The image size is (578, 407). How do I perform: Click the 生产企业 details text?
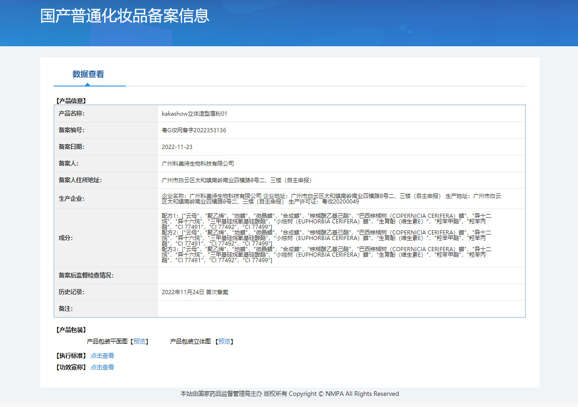[x=331, y=199]
